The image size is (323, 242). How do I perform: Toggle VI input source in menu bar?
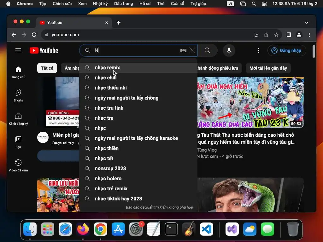(230, 4)
